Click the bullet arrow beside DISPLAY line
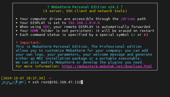The height and width of the screenshot is (97, 170). pyautogui.click(x=17, y=23)
